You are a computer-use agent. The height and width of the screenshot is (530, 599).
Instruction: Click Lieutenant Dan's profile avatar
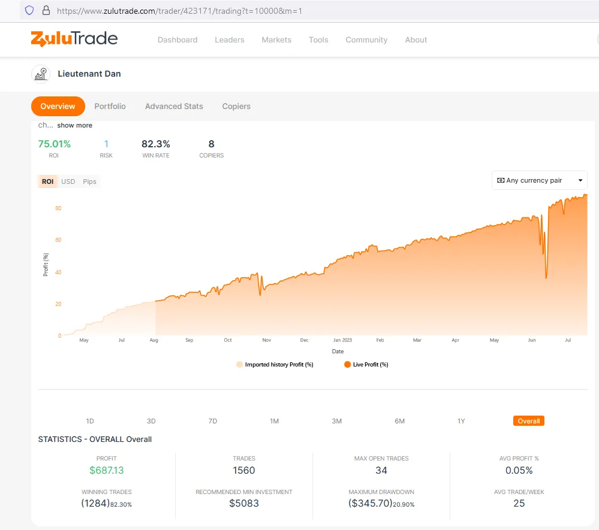[x=41, y=74]
